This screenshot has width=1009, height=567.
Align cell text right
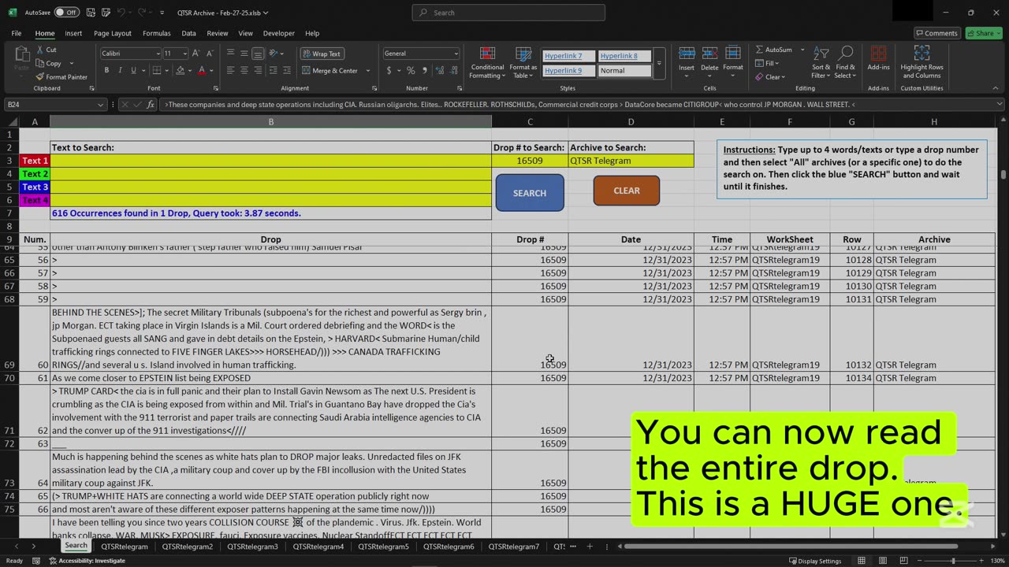pyautogui.click(x=258, y=70)
